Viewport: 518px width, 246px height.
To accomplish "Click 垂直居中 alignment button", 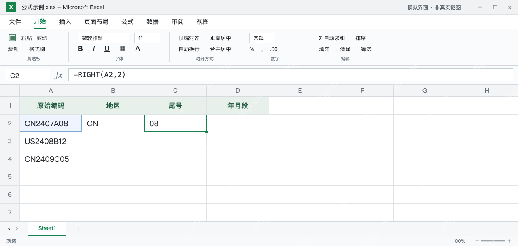I will [x=221, y=38].
